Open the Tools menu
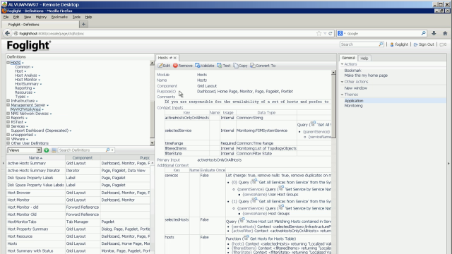Viewport: 452px width, 254px height. (76, 17)
